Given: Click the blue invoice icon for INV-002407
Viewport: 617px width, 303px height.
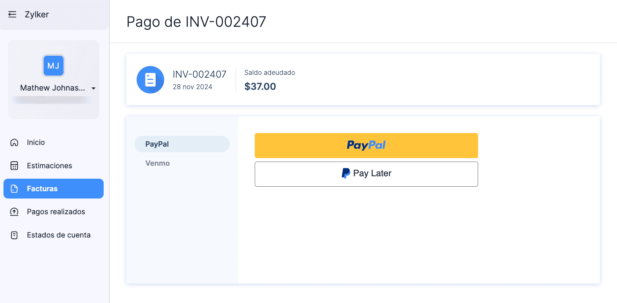Looking at the screenshot, I should [150, 80].
